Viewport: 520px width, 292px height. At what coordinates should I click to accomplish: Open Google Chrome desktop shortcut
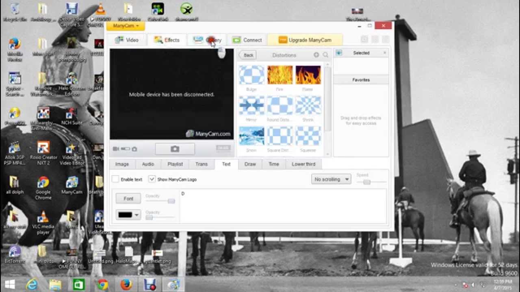43,188
